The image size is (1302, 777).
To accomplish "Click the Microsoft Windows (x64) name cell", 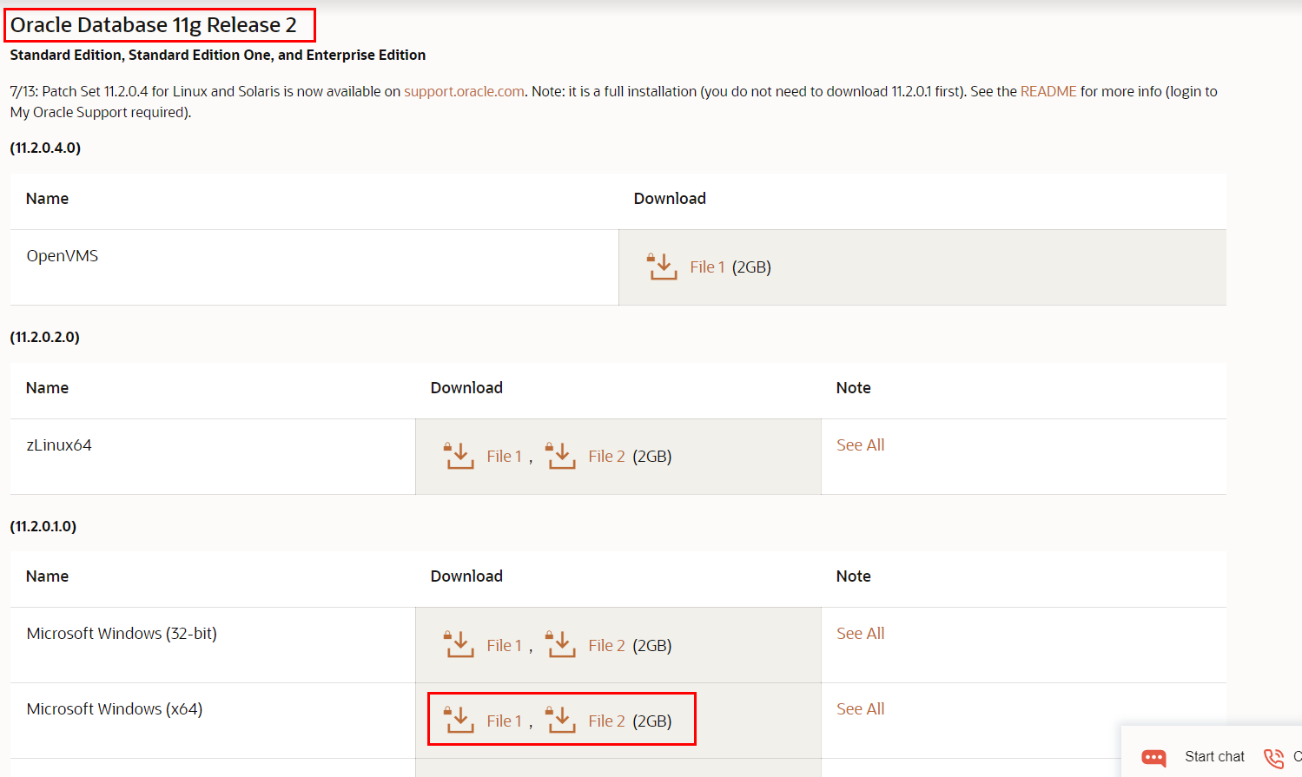I will (213, 721).
